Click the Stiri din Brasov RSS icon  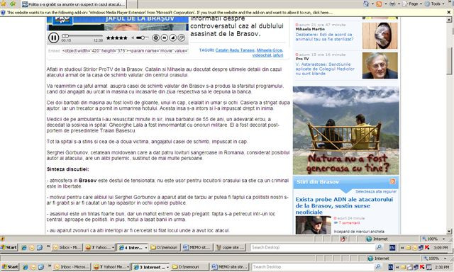click(392, 181)
